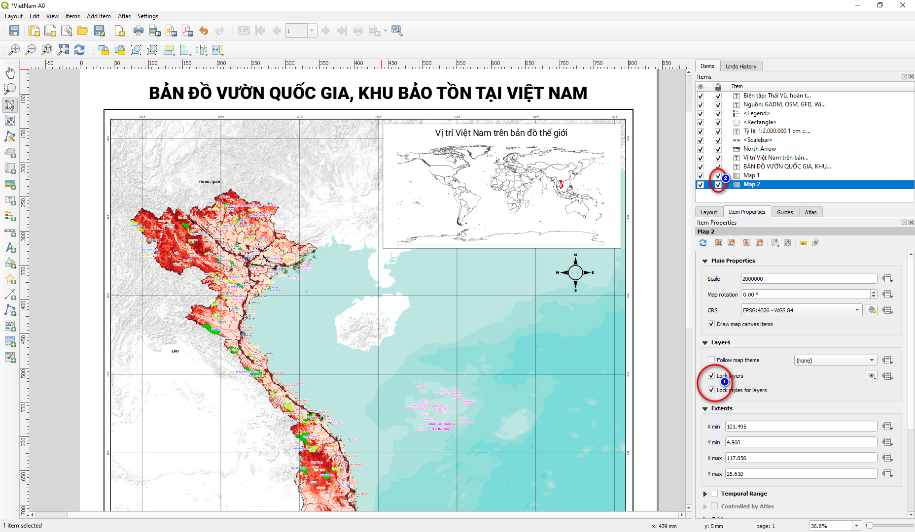Choose the Add Legend tool

(x=10, y=216)
